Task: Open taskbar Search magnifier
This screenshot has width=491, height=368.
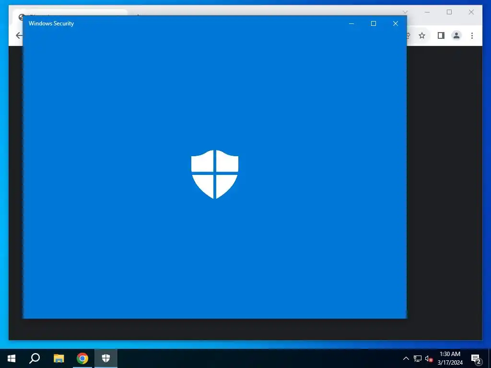Action: point(35,358)
